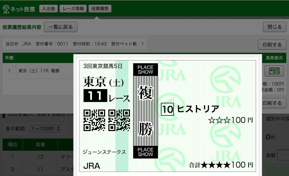Click horse number box 10 on ticket
This screenshot has height=176, width=289.
(167, 109)
